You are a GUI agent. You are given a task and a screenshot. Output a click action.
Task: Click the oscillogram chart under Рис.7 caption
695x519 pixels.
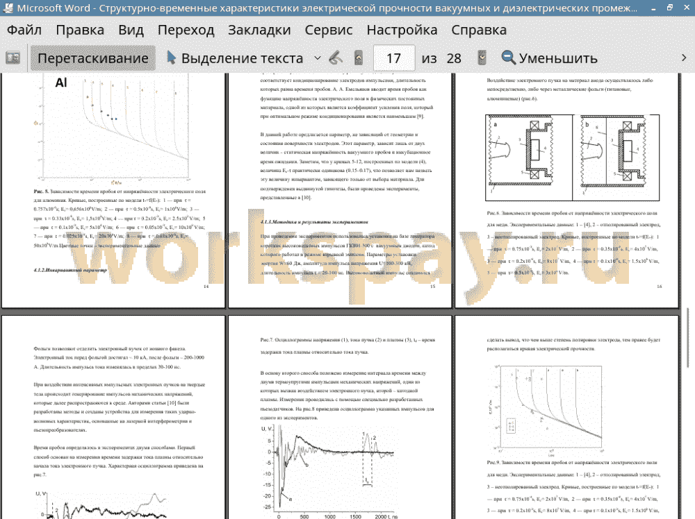(x=329, y=472)
